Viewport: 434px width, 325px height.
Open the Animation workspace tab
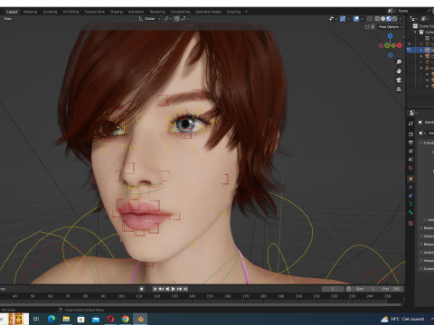[136, 12]
